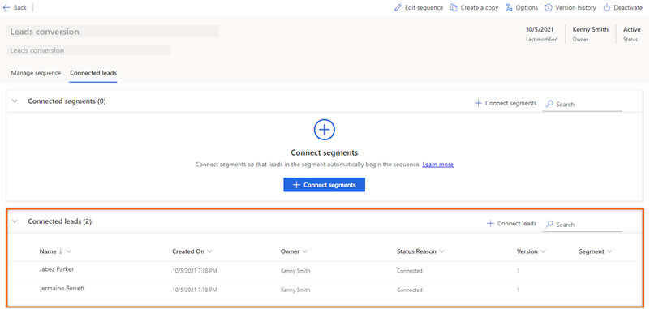The width and height of the screenshot is (650, 309).
Task: Open the Created On column dropdown
Action: 209,251
